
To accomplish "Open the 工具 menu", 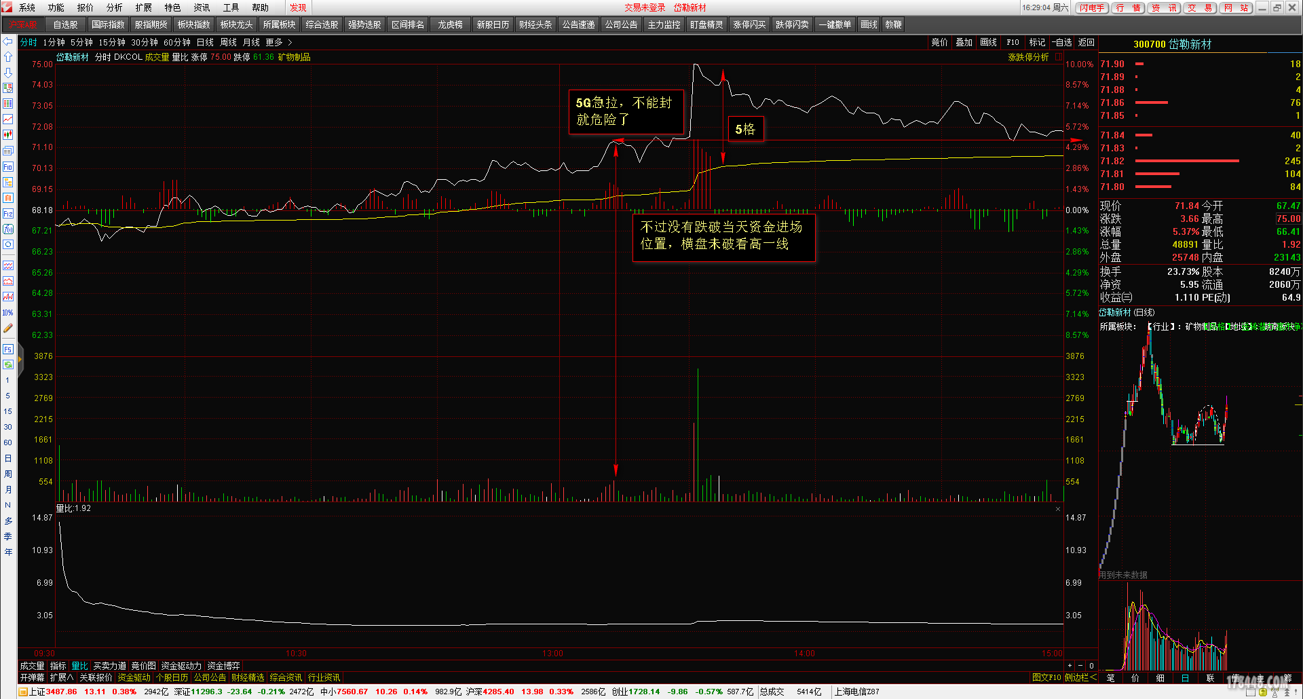I will (231, 7).
